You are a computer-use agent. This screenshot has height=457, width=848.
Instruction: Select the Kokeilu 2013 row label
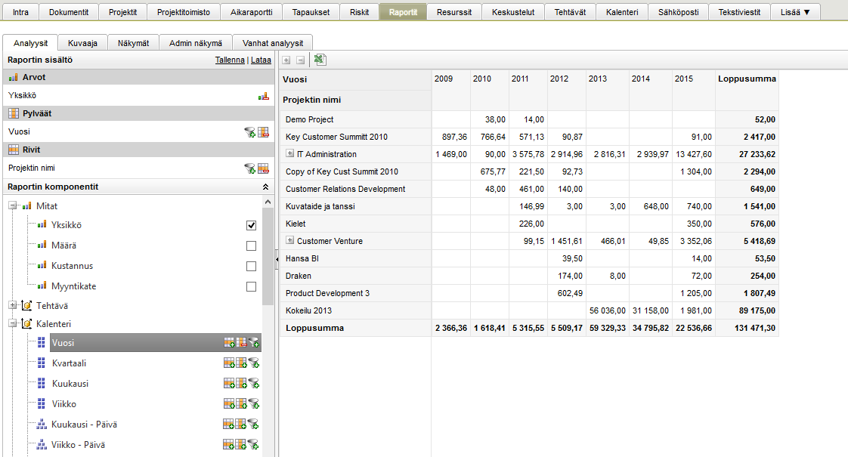click(309, 310)
